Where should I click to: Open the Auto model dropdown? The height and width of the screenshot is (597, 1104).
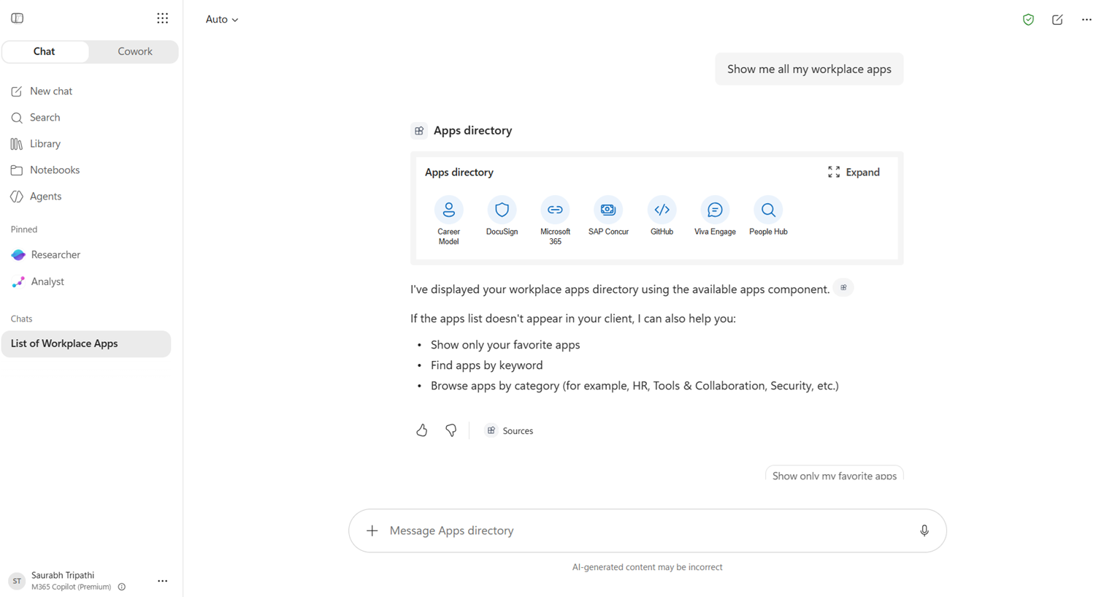click(x=222, y=20)
